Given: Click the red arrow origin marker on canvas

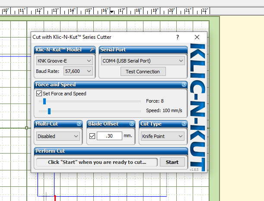Looking at the screenshot, I should coord(55,198).
